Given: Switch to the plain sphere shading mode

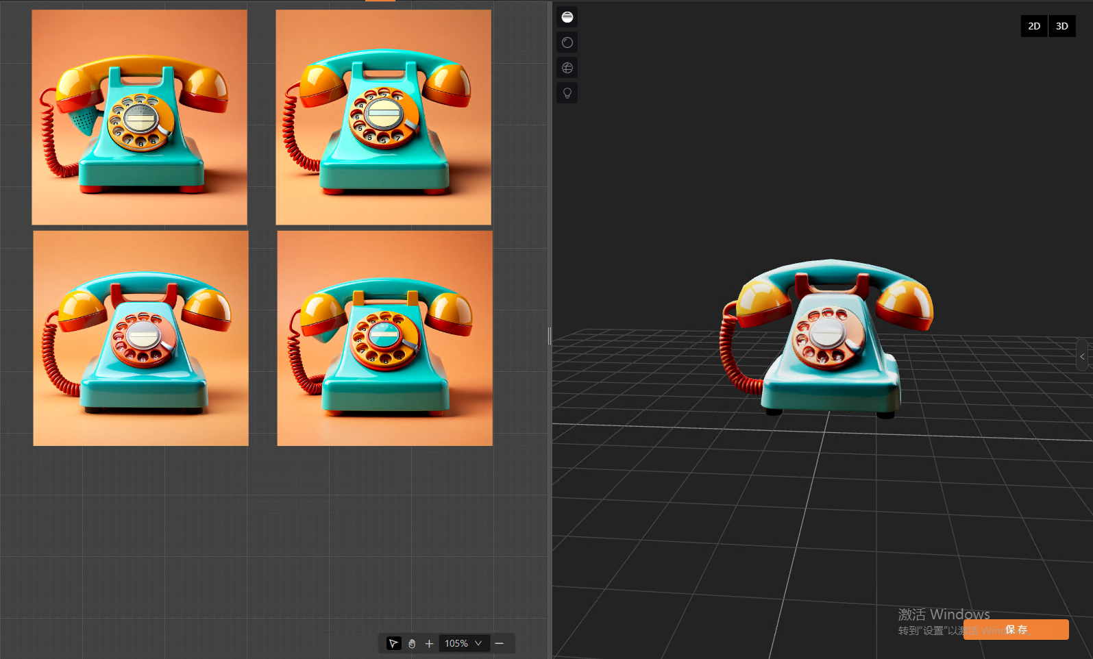Looking at the screenshot, I should [x=567, y=42].
